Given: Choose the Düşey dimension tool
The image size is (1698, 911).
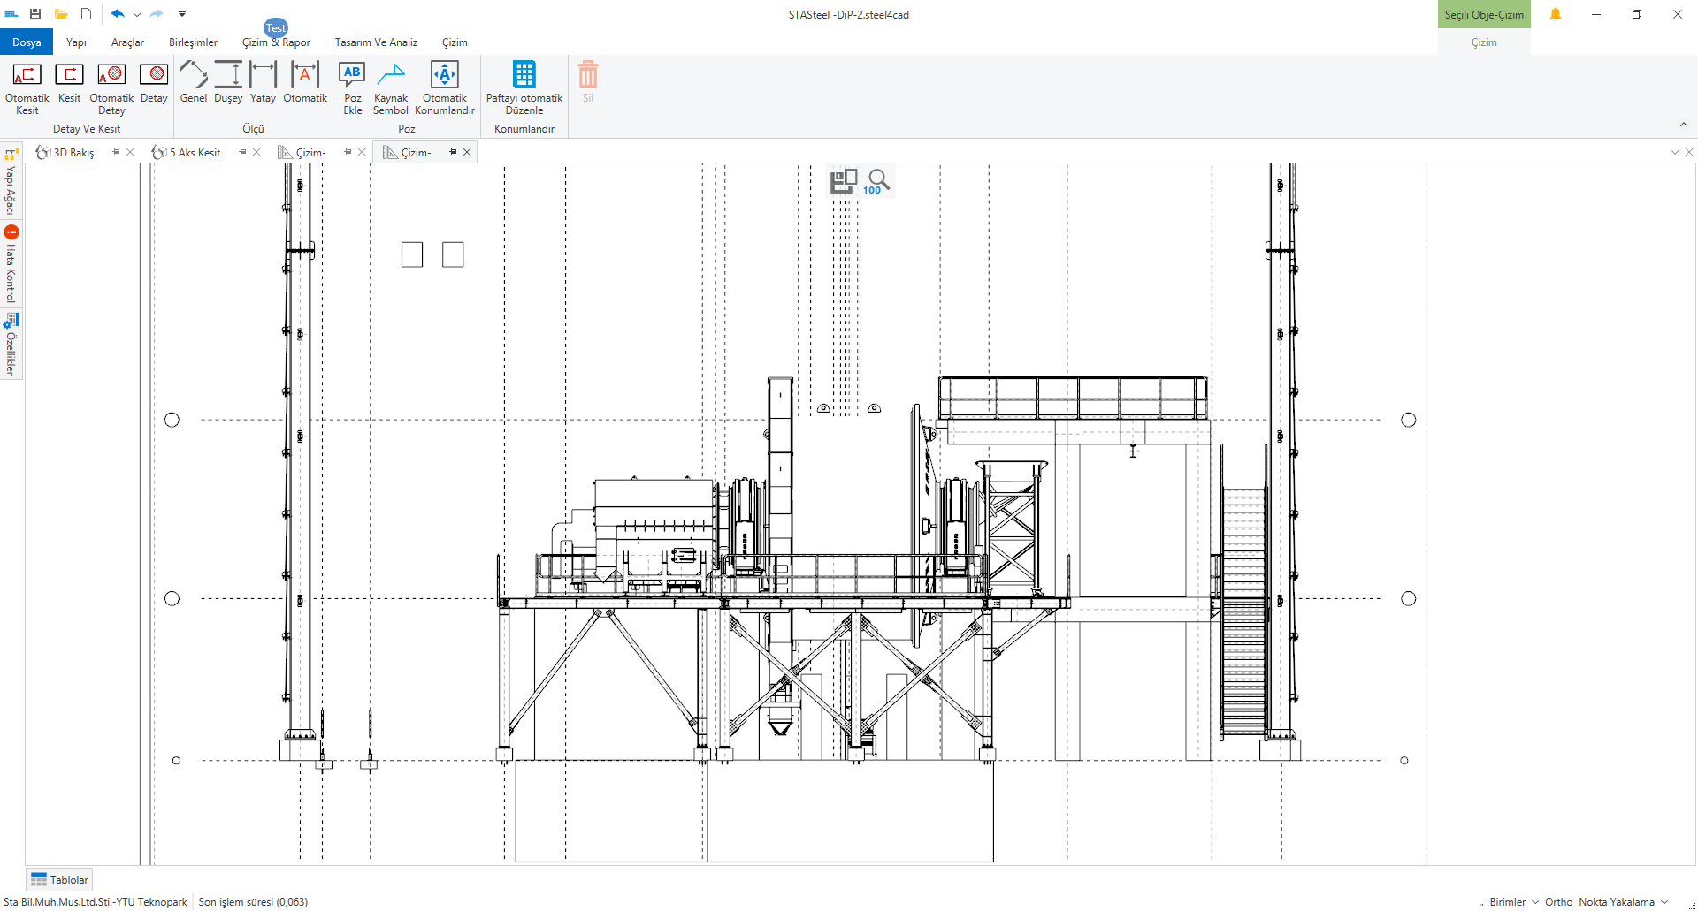Looking at the screenshot, I should tap(228, 83).
